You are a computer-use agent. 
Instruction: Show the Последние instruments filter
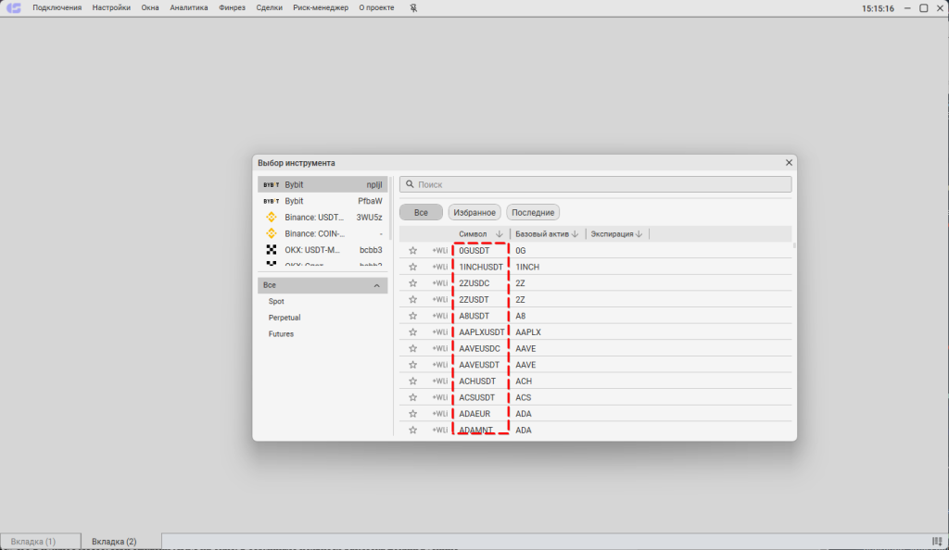[x=533, y=212]
